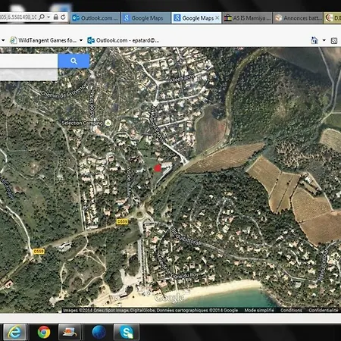The height and width of the screenshot is (341, 341).
Task: Switch to the Outlook.com browser tab
Action: point(95,18)
